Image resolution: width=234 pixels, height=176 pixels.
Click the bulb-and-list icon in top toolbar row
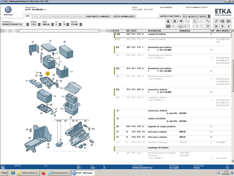click(x=195, y=21)
